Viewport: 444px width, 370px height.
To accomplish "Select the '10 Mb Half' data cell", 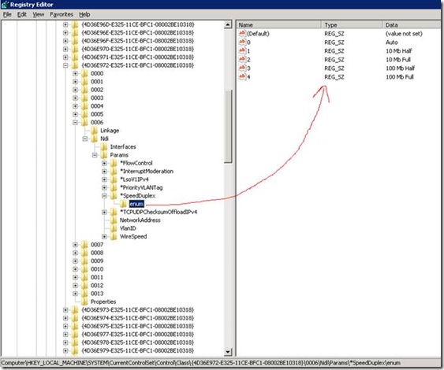I will coord(399,51).
